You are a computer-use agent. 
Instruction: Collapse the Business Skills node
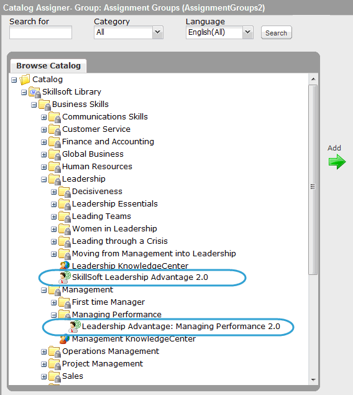coord(34,105)
